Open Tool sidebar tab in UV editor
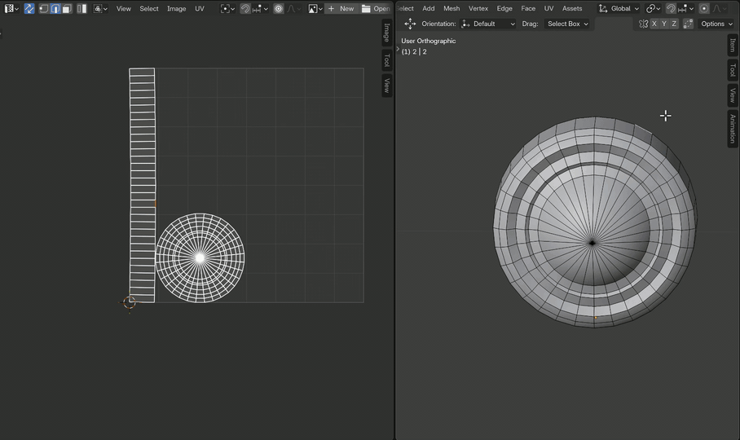 tap(387, 60)
